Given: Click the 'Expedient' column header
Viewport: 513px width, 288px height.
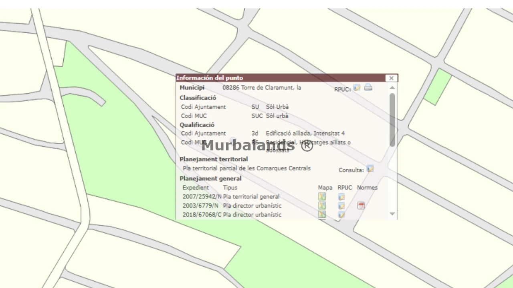Looking at the screenshot, I should 196,187.
